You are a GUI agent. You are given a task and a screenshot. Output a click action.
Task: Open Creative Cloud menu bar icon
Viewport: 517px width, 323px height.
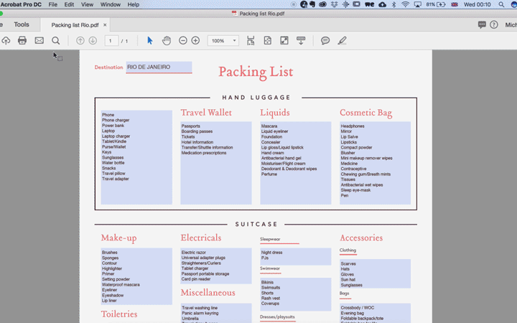[322, 4]
